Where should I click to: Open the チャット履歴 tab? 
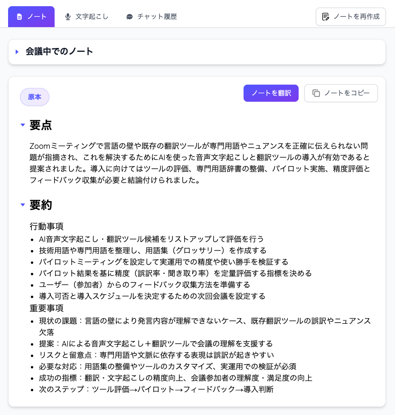(x=157, y=16)
